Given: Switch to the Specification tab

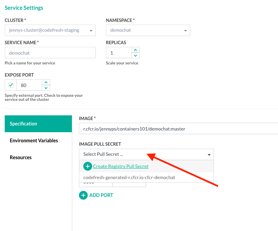Looking at the screenshot, I should pos(38,124).
